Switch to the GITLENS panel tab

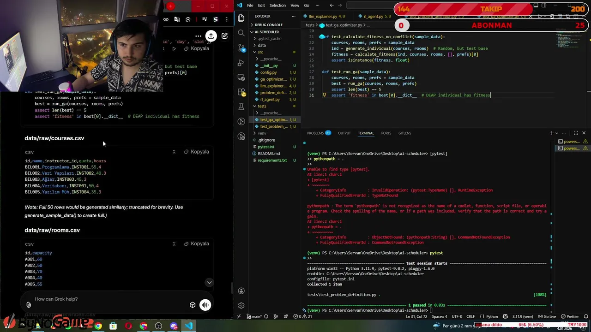pyautogui.click(x=404, y=133)
